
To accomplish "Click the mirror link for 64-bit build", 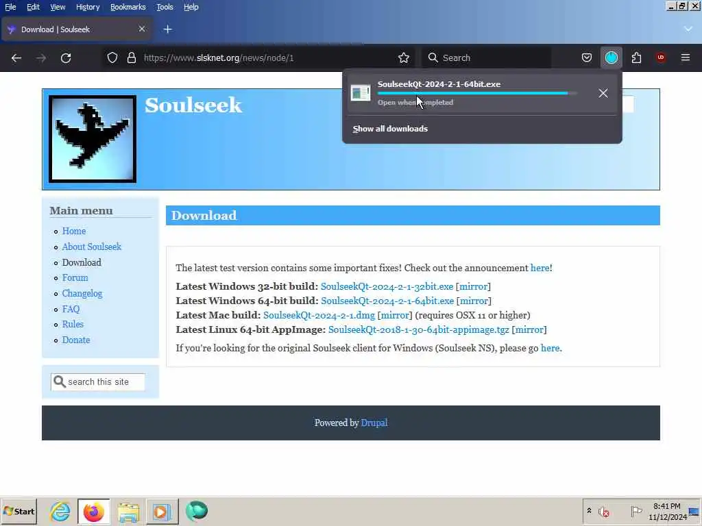I will tap(474, 301).
